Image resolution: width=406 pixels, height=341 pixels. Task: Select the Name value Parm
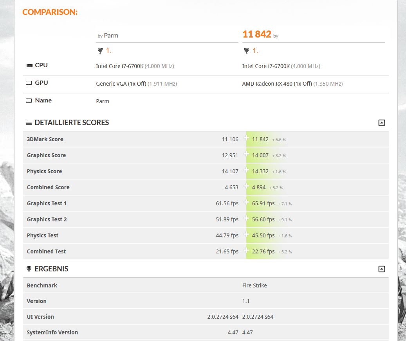tap(103, 101)
